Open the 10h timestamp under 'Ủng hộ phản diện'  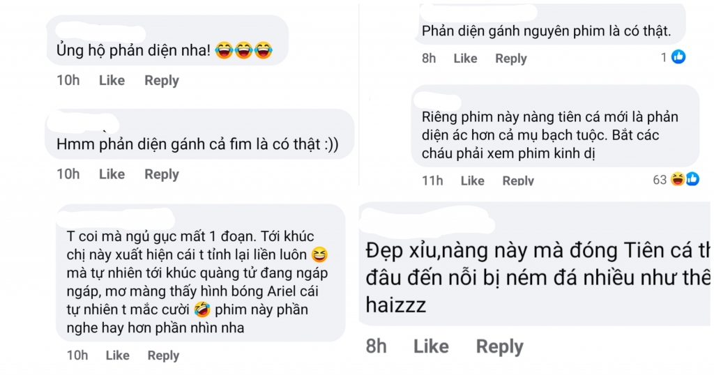point(68,80)
